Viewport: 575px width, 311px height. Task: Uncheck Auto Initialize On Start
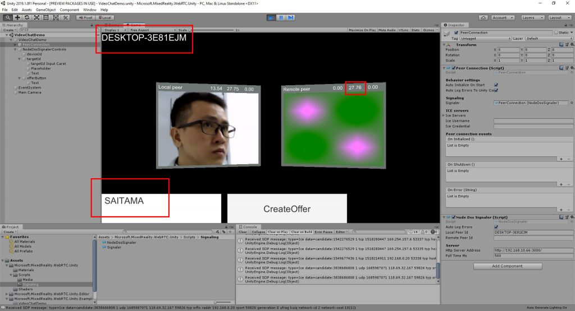(496, 85)
